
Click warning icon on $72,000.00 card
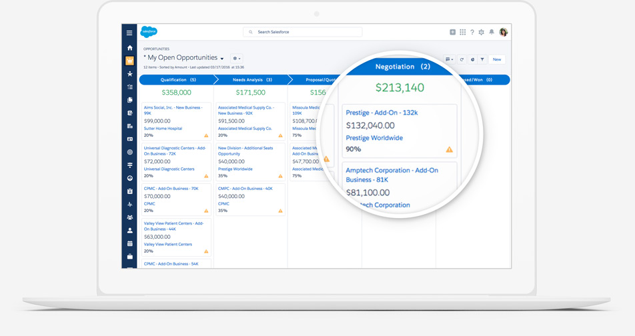pos(206,176)
